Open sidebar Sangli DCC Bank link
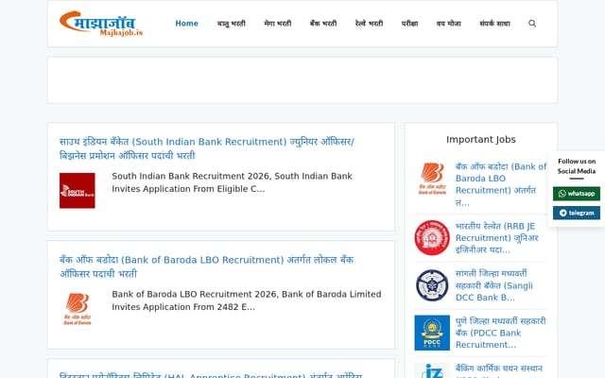Screen dimensions: 605x378 (494, 285)
